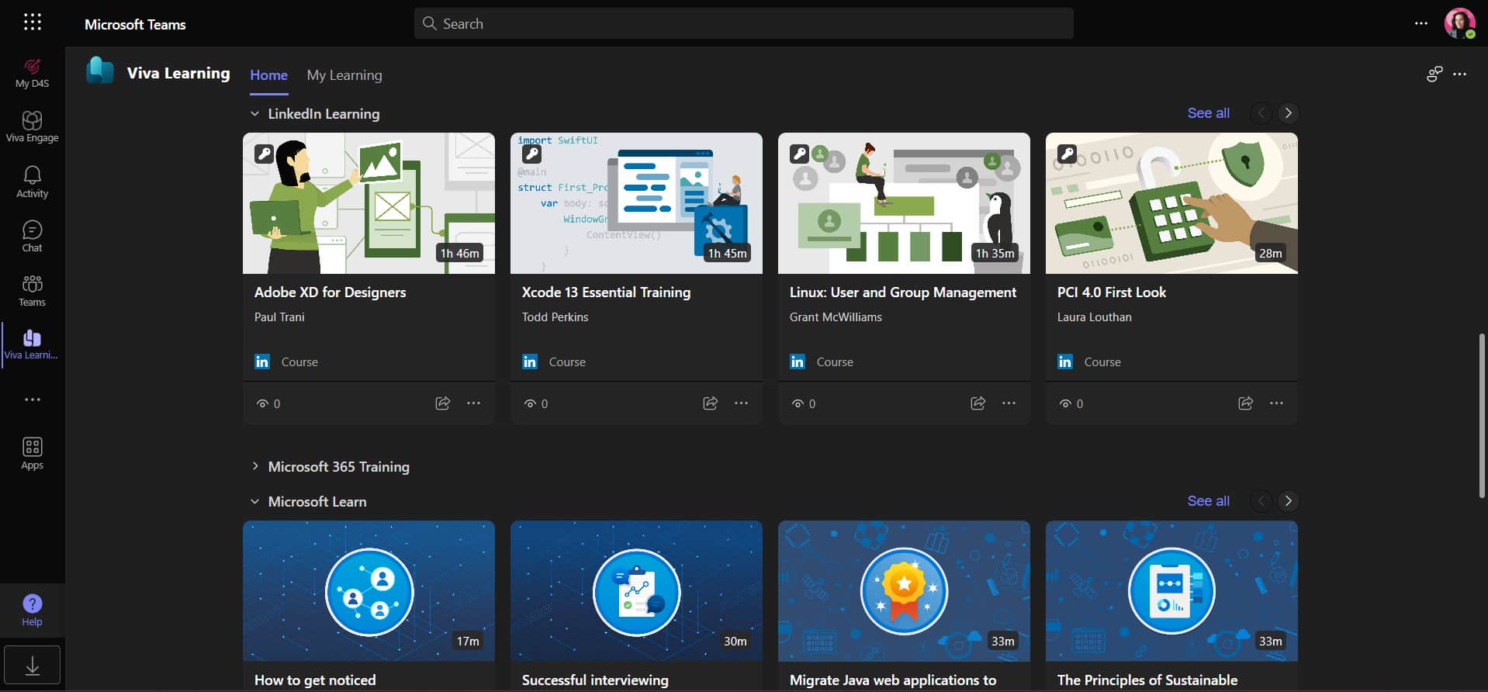Expand the Microsoft 365 Training section
The width and height of the screenshot is (1488, 692).
point(254,466)
